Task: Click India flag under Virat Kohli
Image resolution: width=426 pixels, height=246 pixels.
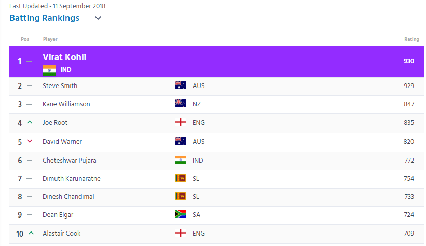Action: 49,70
